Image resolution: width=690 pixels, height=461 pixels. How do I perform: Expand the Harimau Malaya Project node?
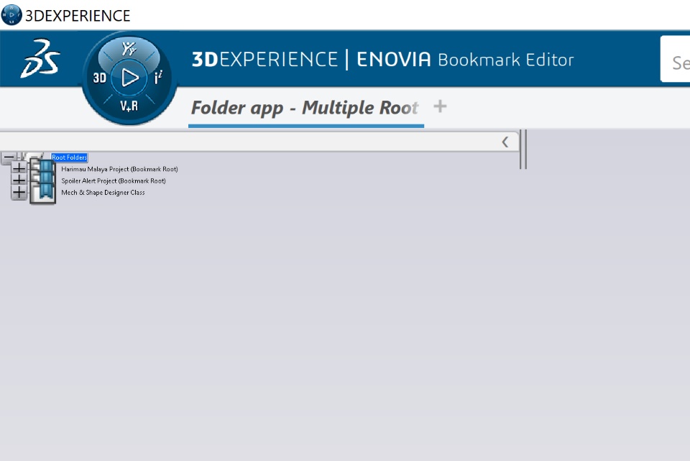(x=19, y=168)
